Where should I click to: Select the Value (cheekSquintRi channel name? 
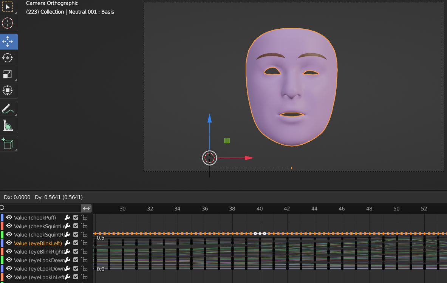(x=39, y=235)
